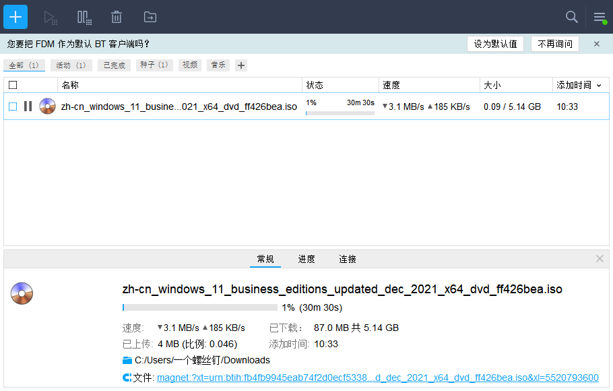This screenshot has height=391, width=613.
Task: Click the open containing folder toolbar icon
Action: click(149, 17)
